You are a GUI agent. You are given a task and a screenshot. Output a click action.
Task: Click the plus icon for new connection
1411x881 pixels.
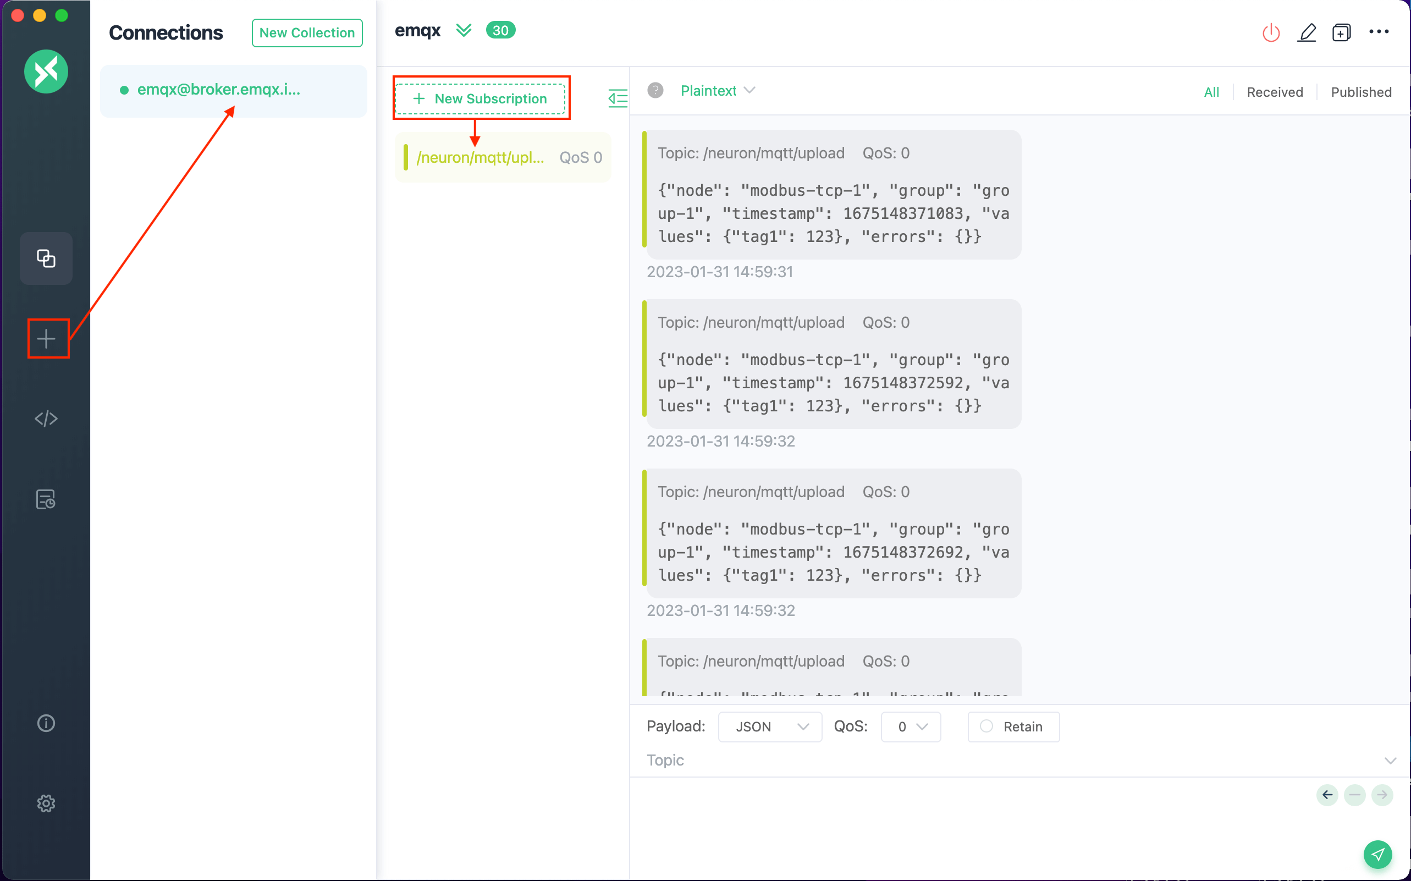click(46, 339)
